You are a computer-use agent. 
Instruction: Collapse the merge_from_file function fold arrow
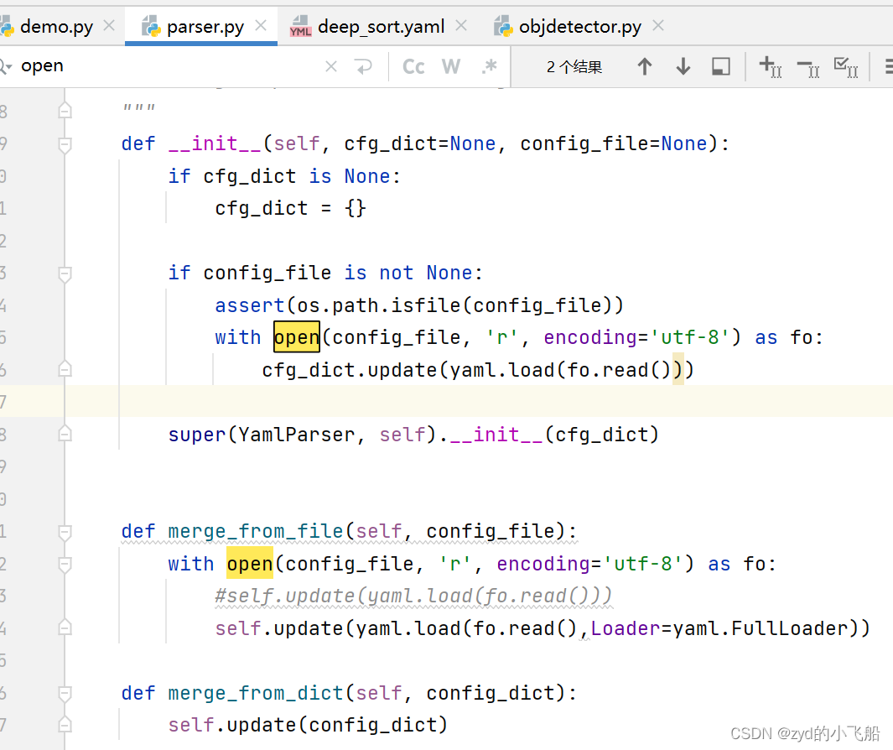[x=65, y=531]
